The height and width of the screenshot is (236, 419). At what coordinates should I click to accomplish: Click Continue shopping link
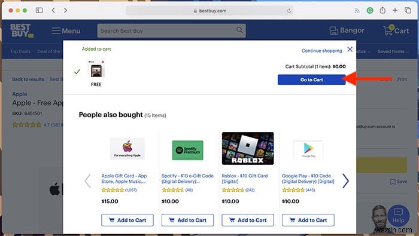click(322, 51)
